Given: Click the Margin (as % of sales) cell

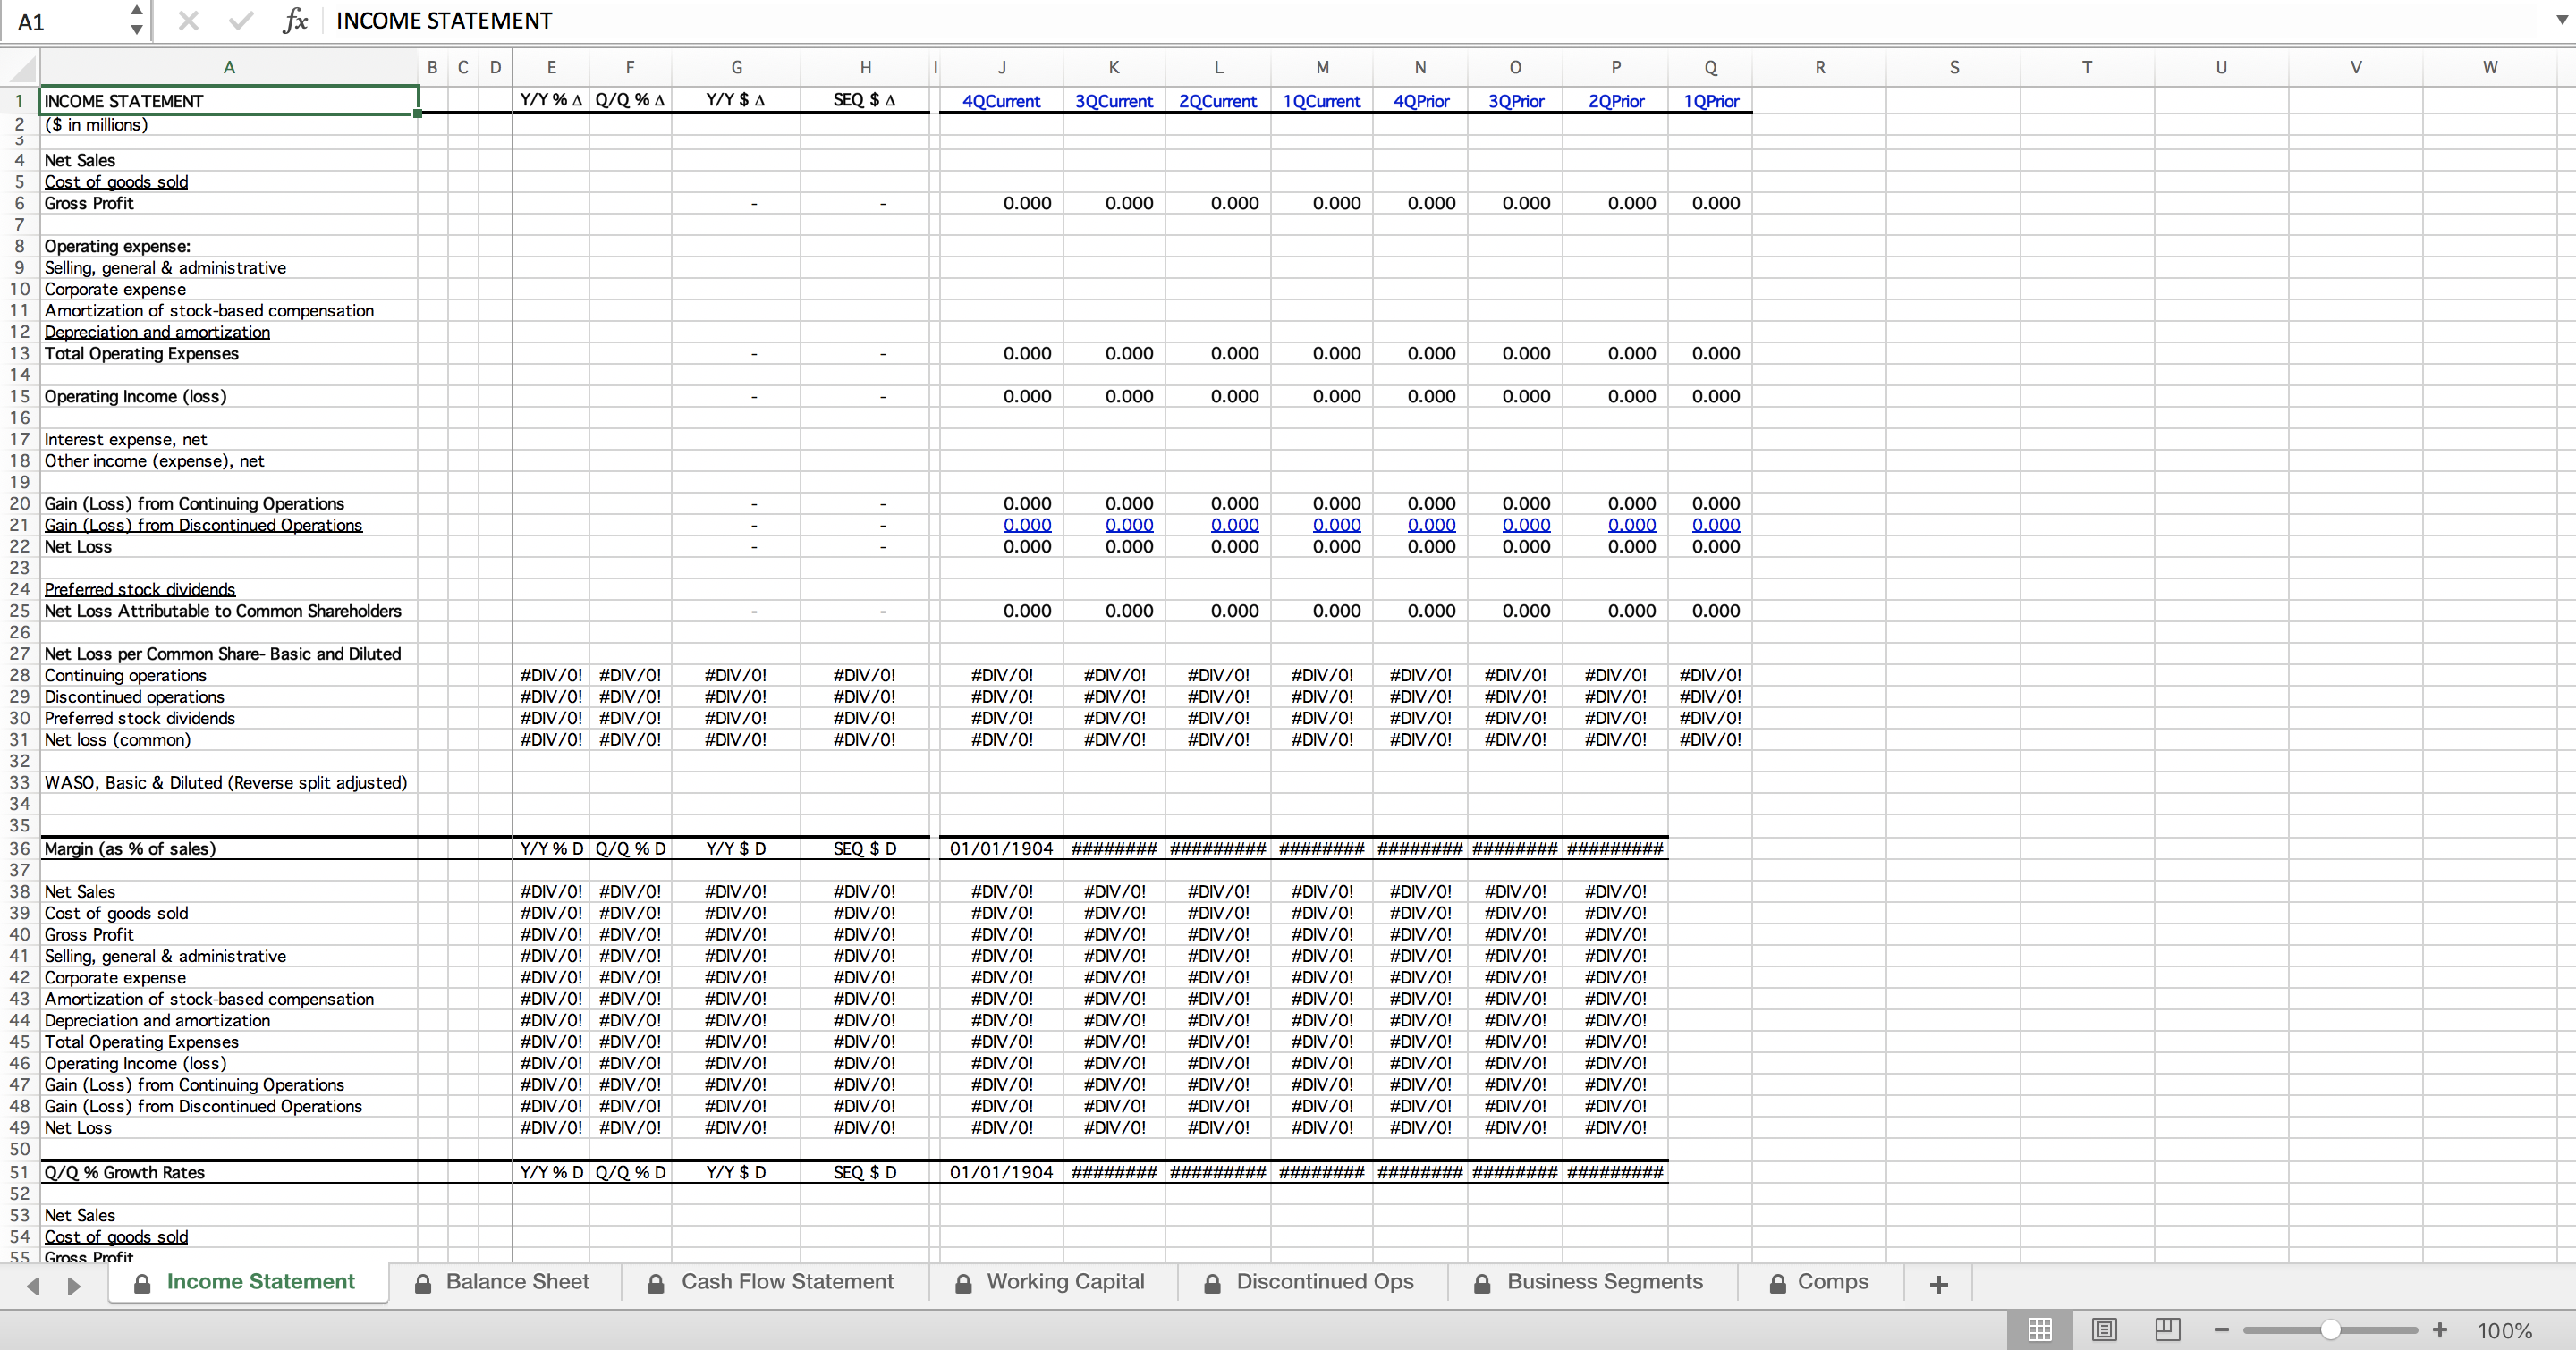Looking at the screenshot, I should point(229,848).
